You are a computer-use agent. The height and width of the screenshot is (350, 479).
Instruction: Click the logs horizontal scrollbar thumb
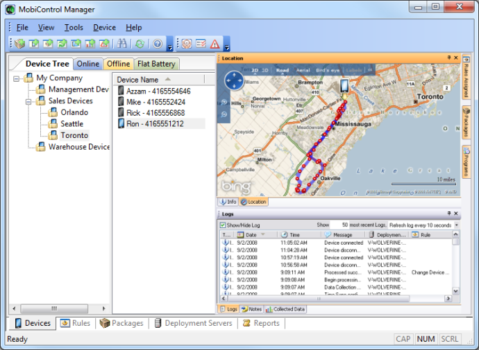coord(319,299)
